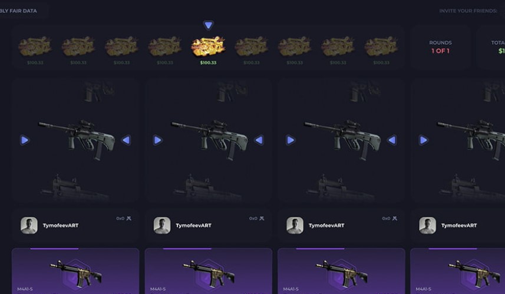This screenshot has height=294, width=505.
Task: Click the first player's TymofeevART avatar
Action: (x=29, y=225)
